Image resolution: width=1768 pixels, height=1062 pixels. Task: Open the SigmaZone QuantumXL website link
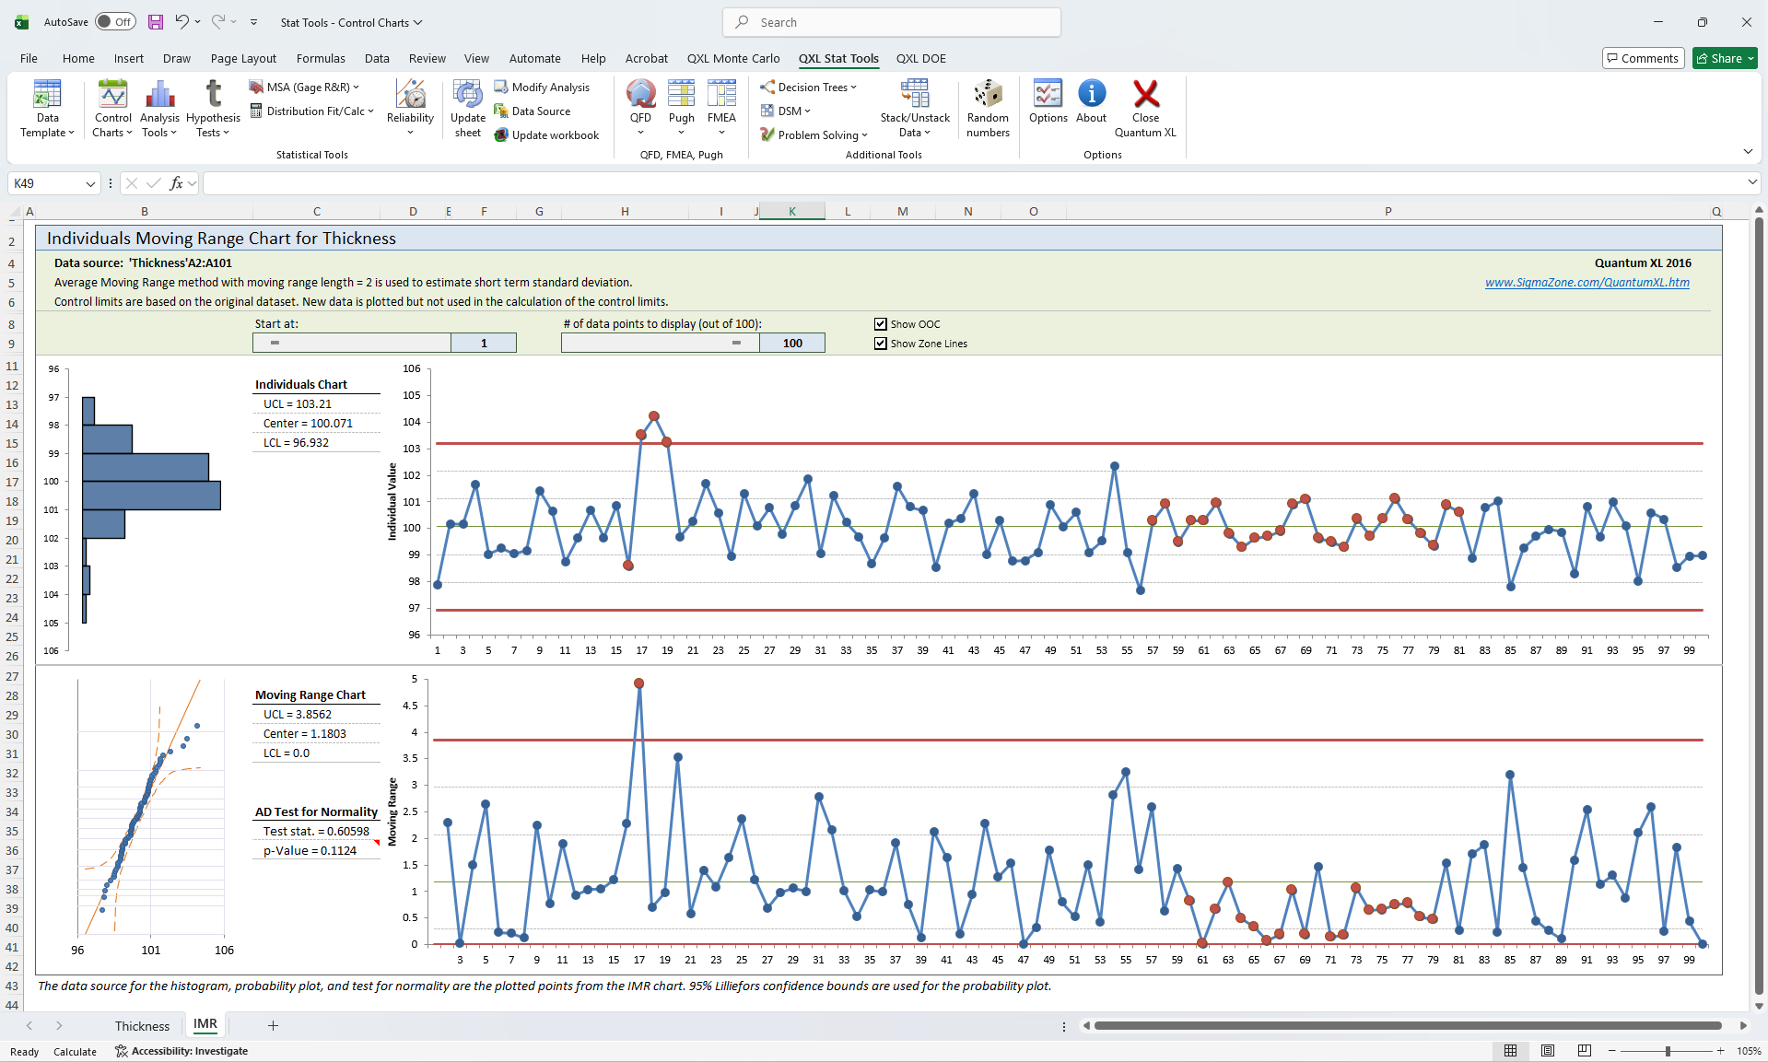1587,283
